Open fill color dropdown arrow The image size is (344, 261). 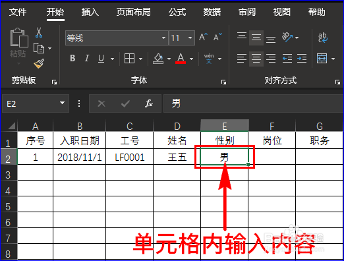pyautogui.click(x=169, y=59)
